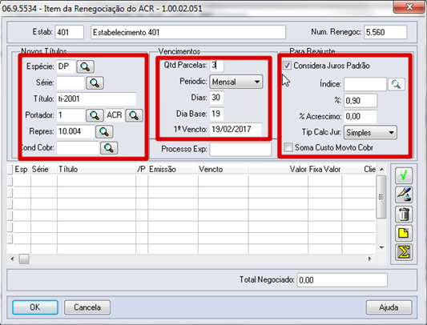Click the Título column header in grid
The height and width of the screenshot is (325, 427).
[96, 170]
